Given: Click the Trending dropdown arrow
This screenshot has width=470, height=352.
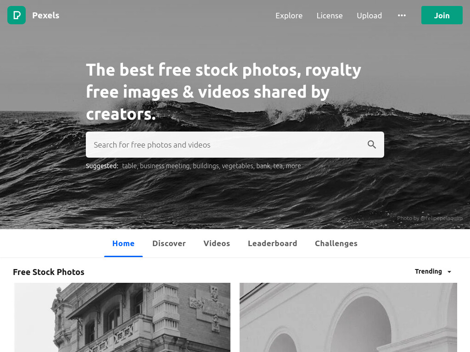Looking at the screenshot, I should point(449,272).
